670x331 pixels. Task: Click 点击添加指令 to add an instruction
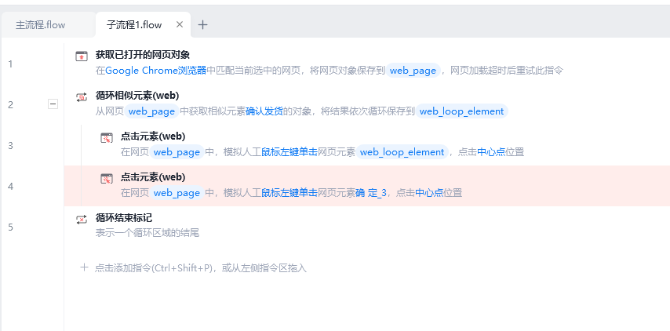coord(123,268)
